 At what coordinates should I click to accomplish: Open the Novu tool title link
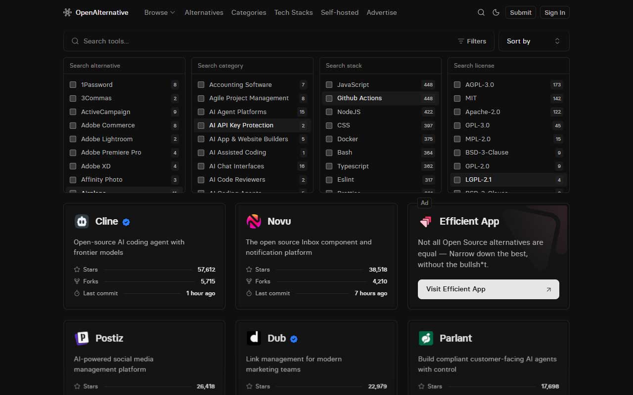(279, 221)
